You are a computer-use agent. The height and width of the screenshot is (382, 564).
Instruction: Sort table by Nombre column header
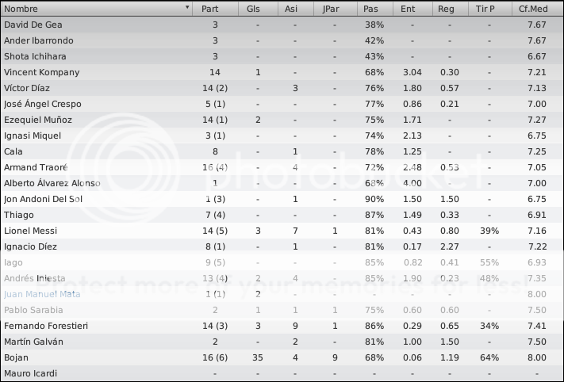pos(97,9)
